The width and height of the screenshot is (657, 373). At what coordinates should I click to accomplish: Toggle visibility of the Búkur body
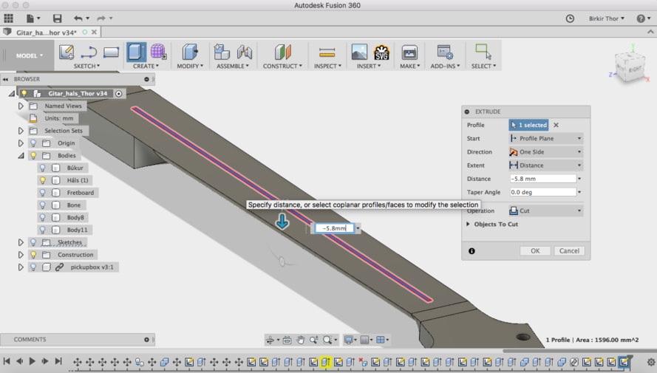42,168
